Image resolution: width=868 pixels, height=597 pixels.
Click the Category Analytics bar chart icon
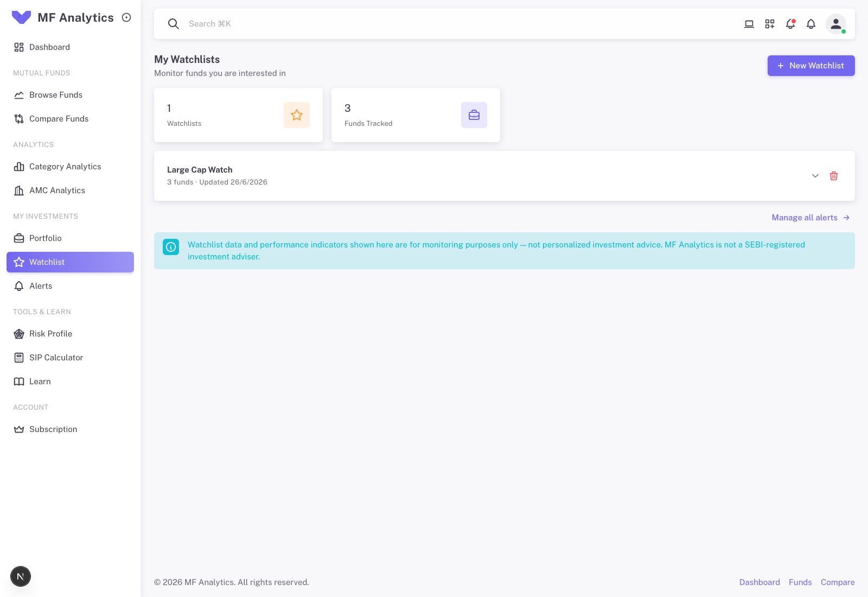(x=19, y=167)
